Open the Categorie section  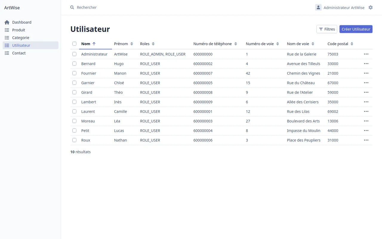click(30, 38)
